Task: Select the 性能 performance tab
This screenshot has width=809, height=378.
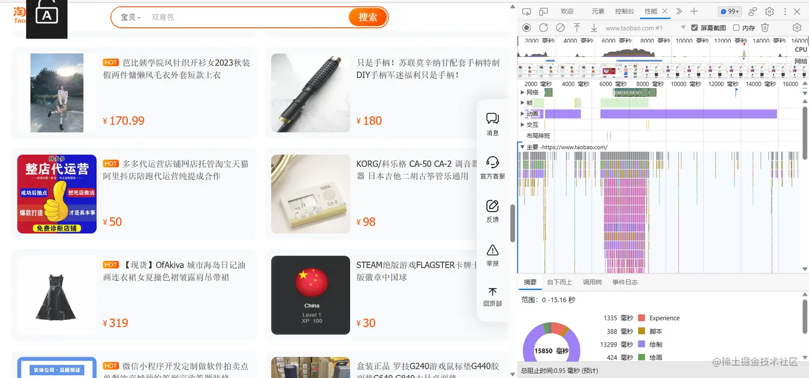Action: tap(651, 11)
